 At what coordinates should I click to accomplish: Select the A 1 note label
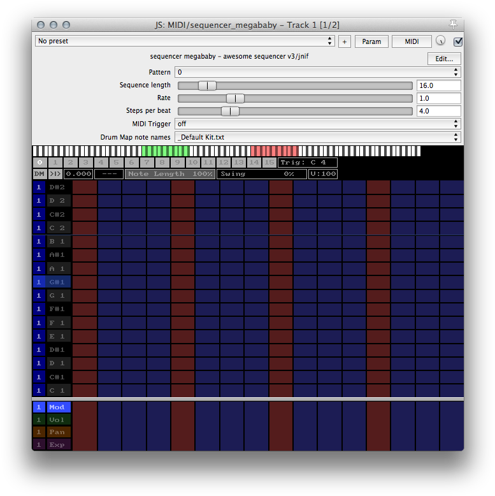point(59,268)
